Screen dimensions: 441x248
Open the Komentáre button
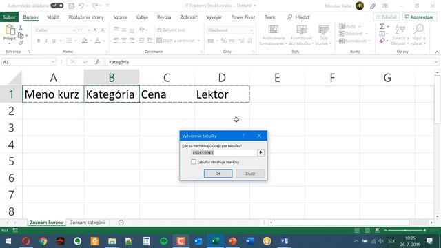point(419,17)
